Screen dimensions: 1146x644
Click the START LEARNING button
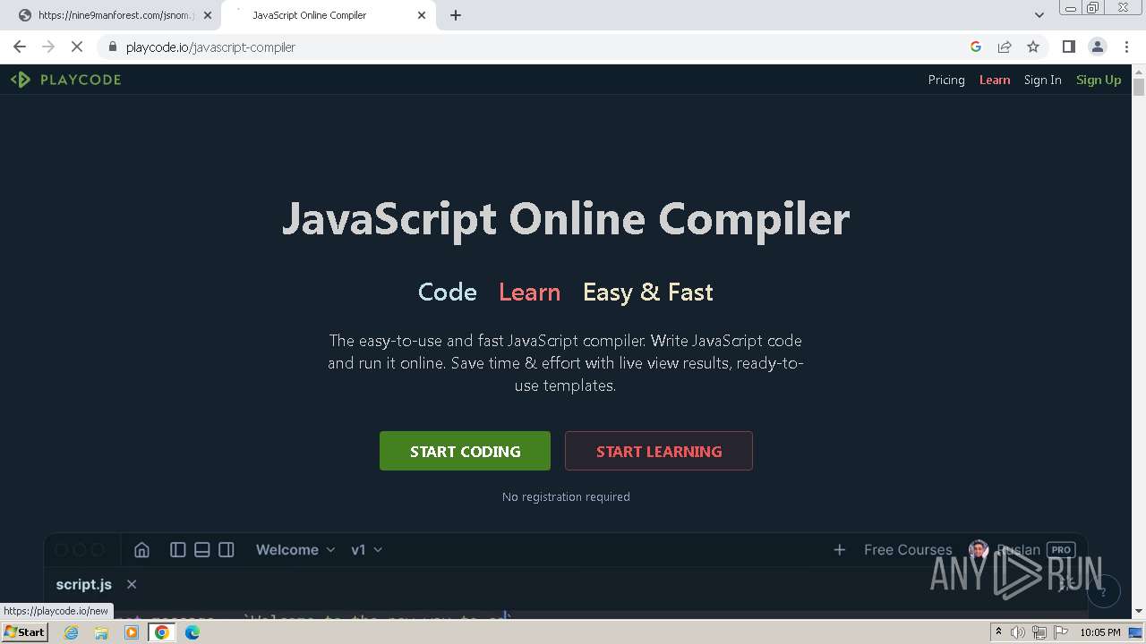click(659, 451)
